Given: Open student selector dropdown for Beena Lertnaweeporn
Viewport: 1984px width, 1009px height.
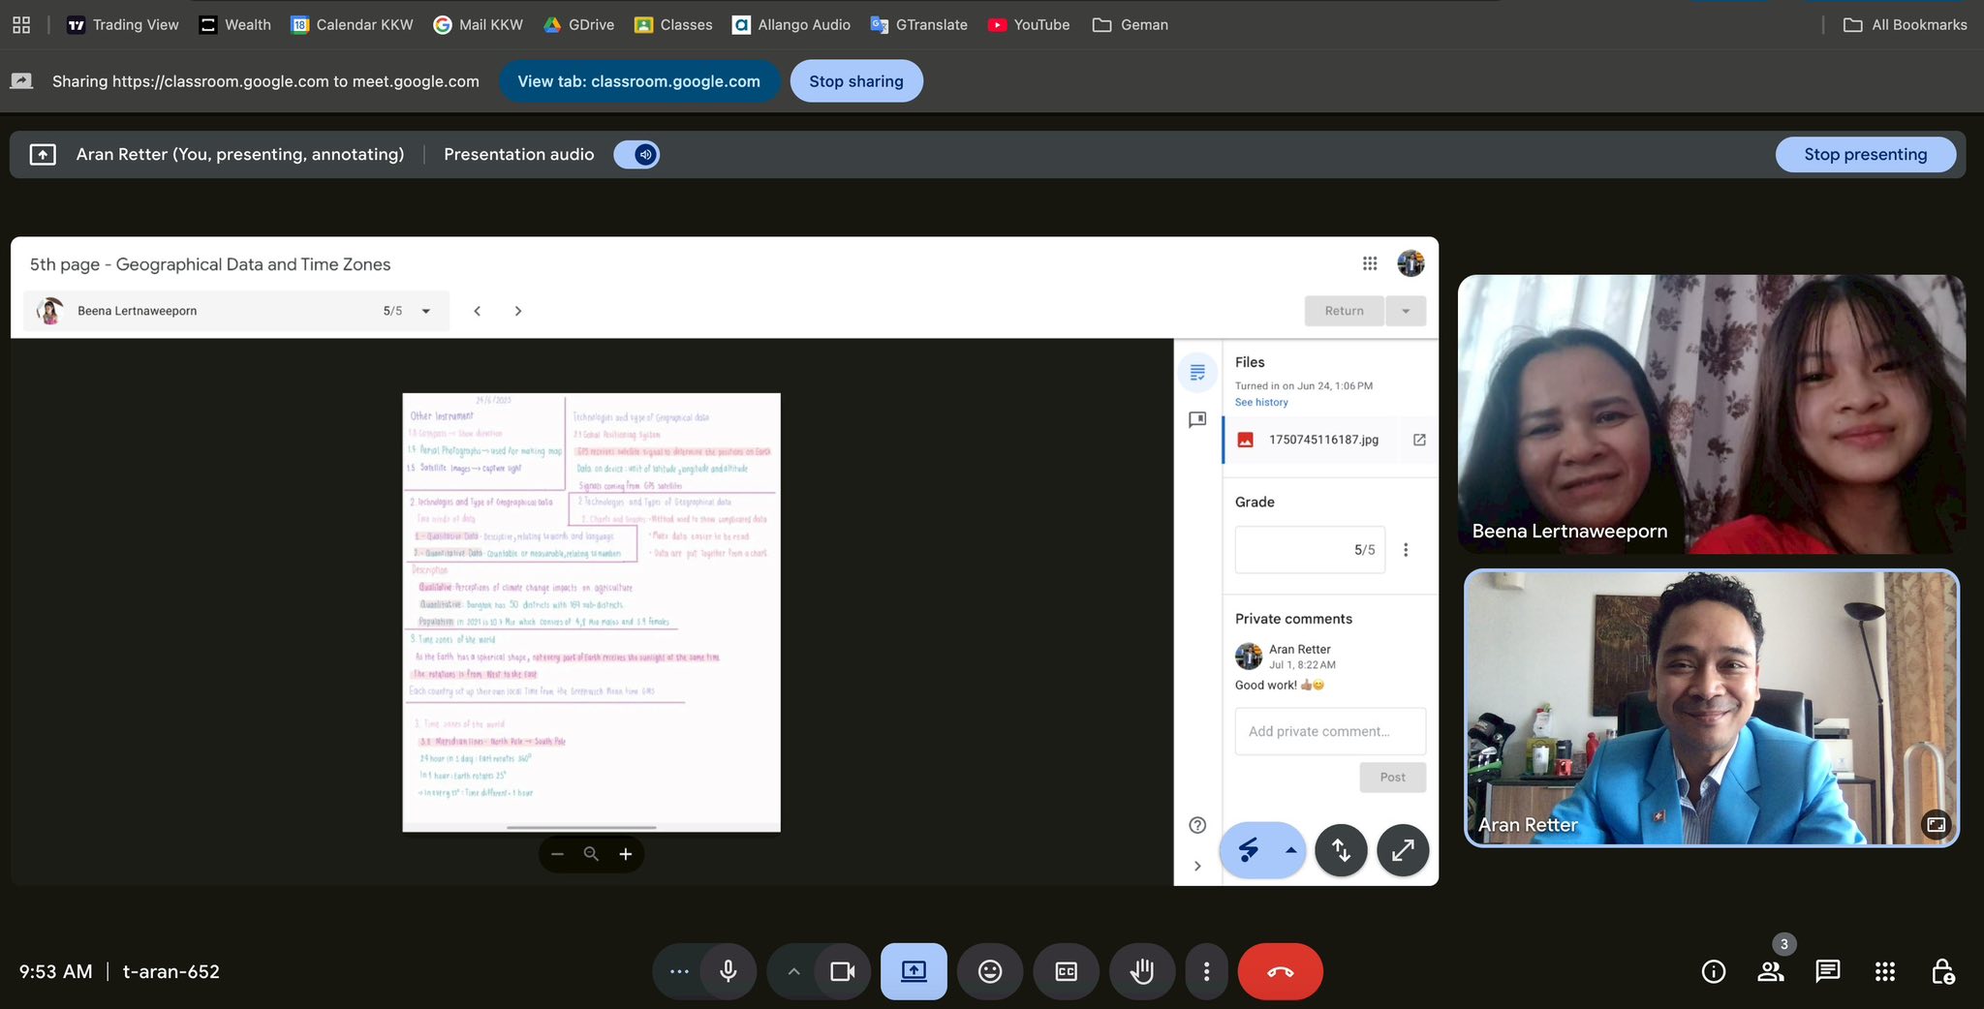Looking at the screenshot, I should click(x=425, y=311).
